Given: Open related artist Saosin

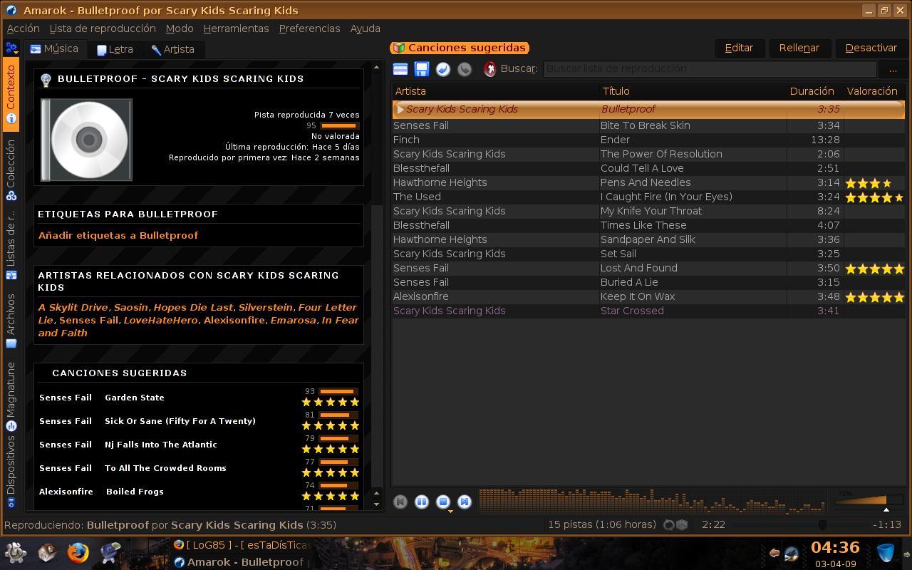Looking at the screenshot, I should pos(131,307).
